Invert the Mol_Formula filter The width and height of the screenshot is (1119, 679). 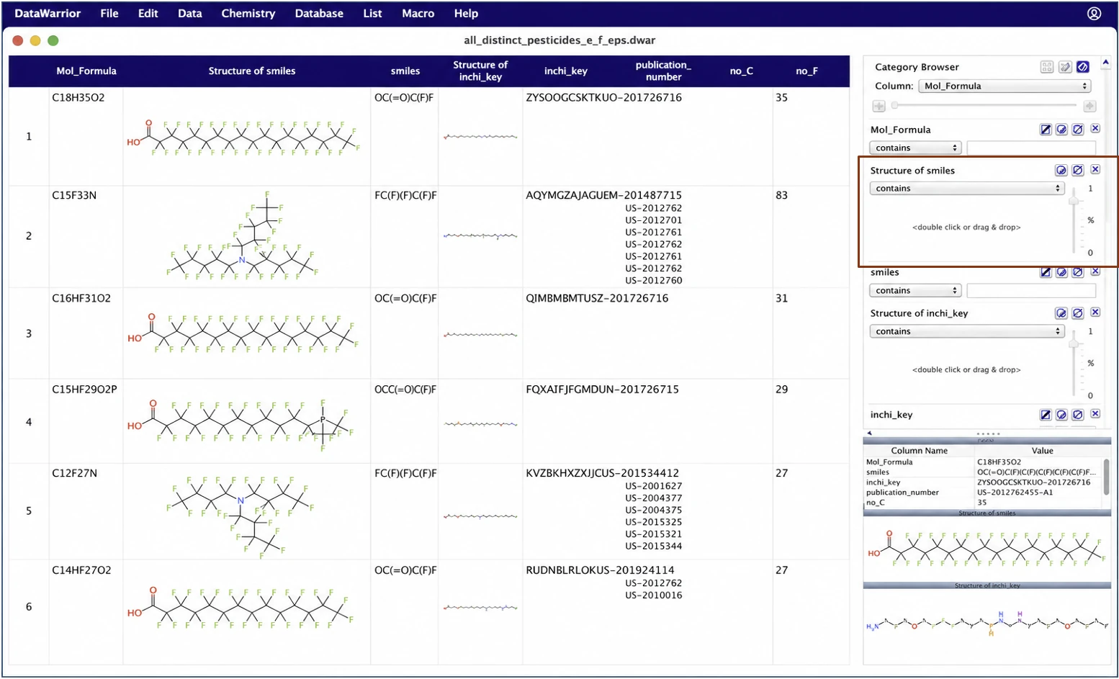coord(1061,130)
